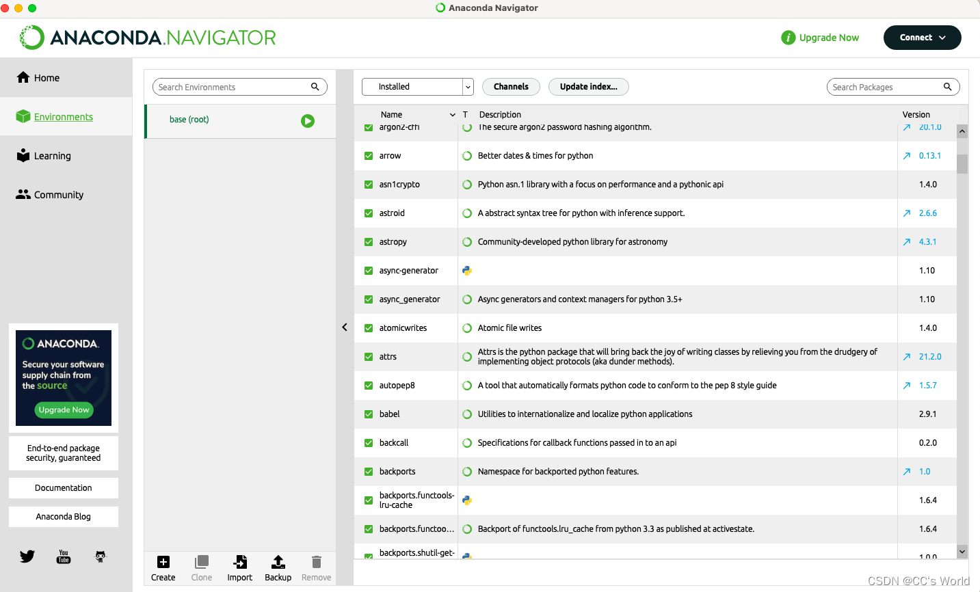The width and height of the screenshot is (980, 592).
Task: Toggle the asn1crypto package checkbox
Action: click(x=369, y=185)
